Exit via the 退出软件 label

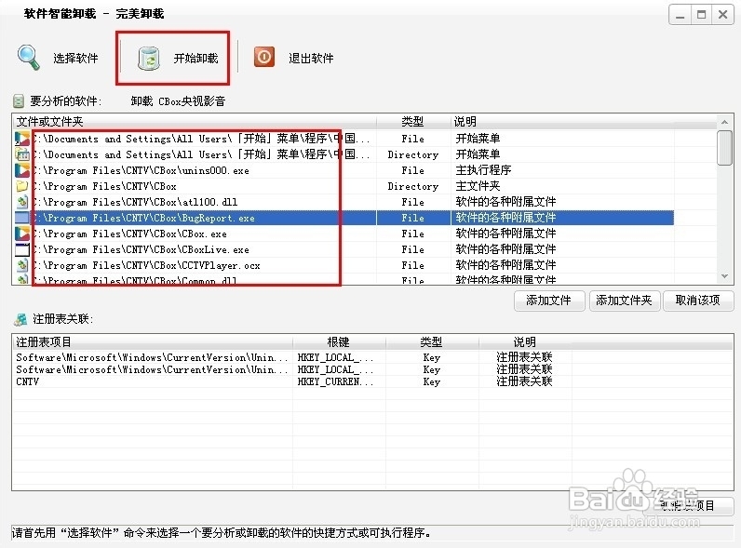click(311, 58)
